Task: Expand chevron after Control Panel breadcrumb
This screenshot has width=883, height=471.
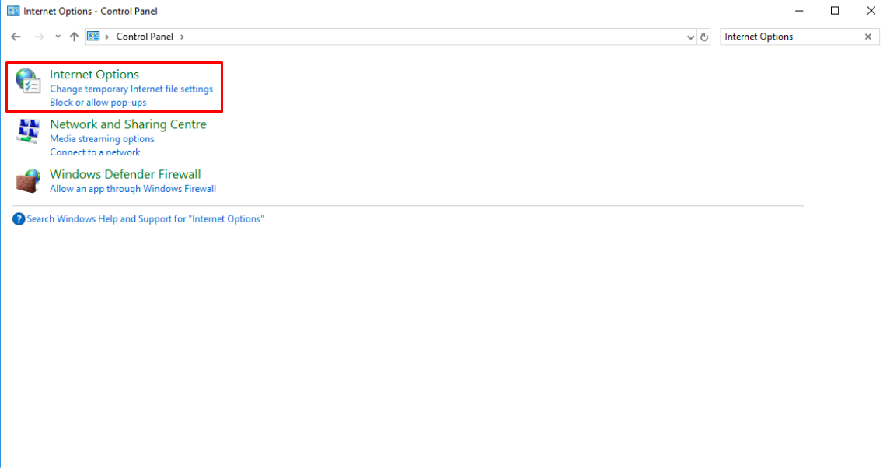Action: pyautogui.click(x=182, y=37)
